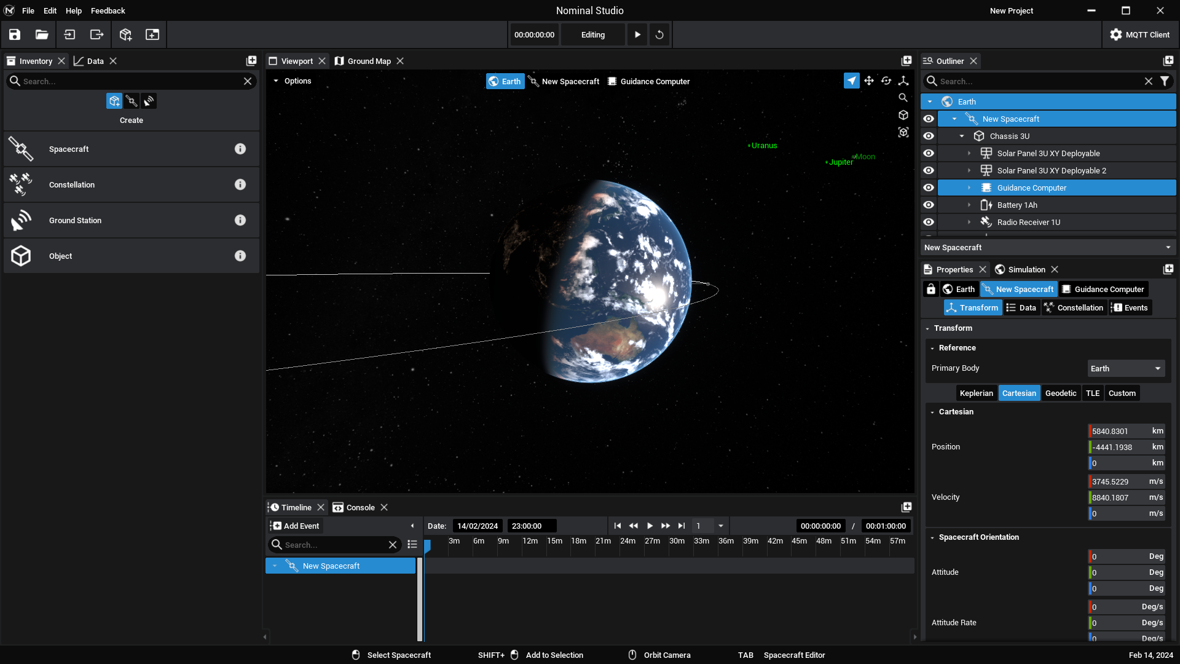Click the viewport magnifier zoom icon
Screen dimensions: 1180x664
click(x=903, y=98)
